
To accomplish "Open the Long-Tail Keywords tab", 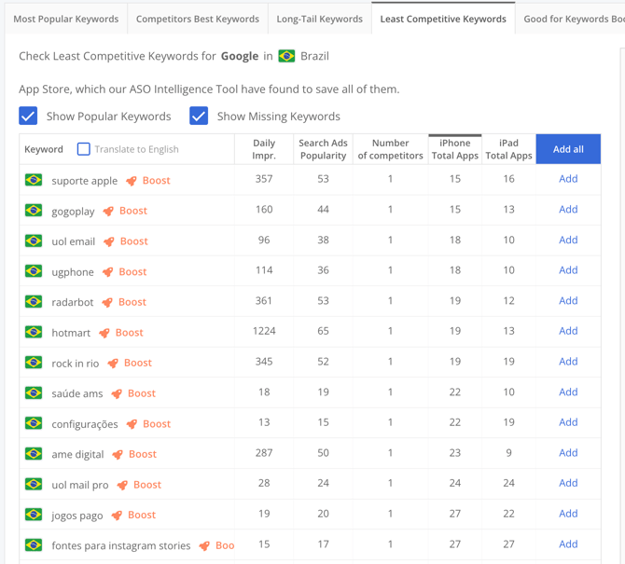I will 319,19.
